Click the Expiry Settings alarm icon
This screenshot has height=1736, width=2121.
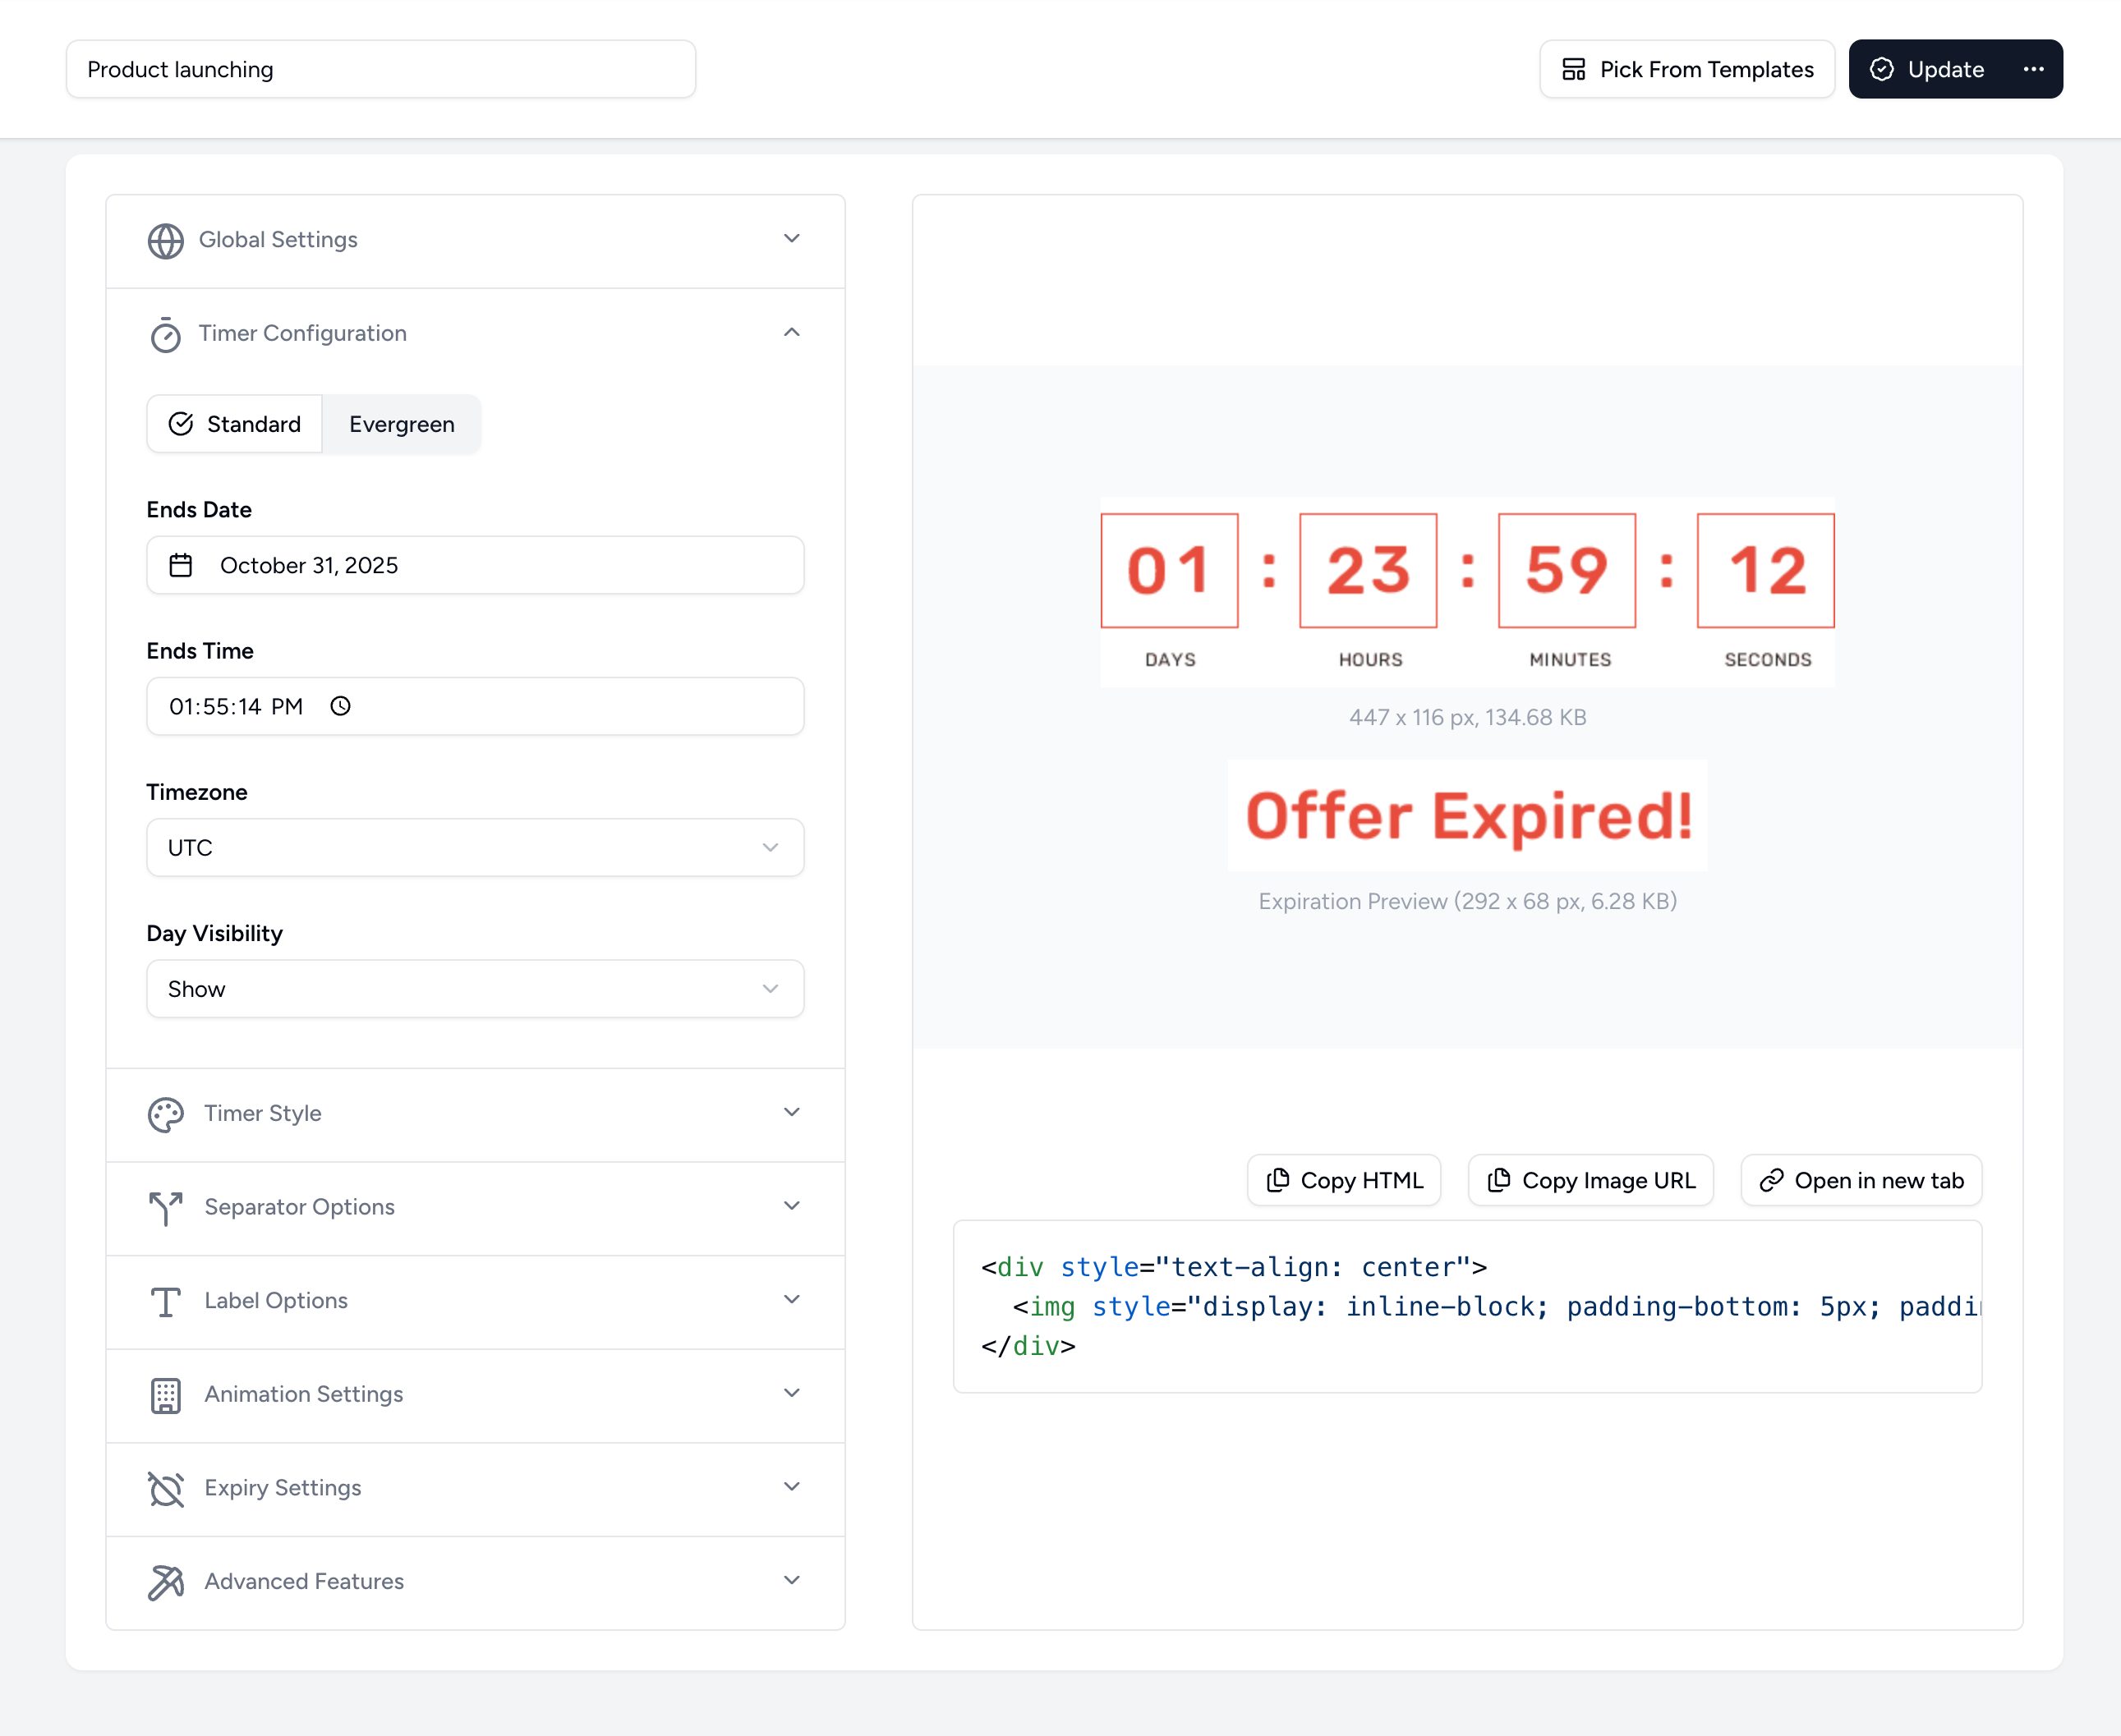tap(165, 1488)
